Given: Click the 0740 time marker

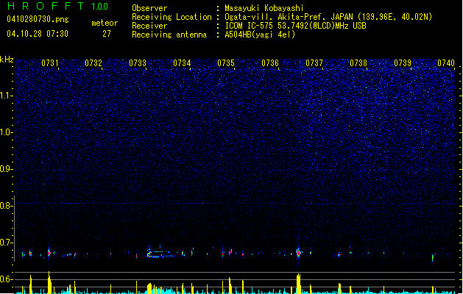Looking at the screenshot, I should click(x=446, y=63).
